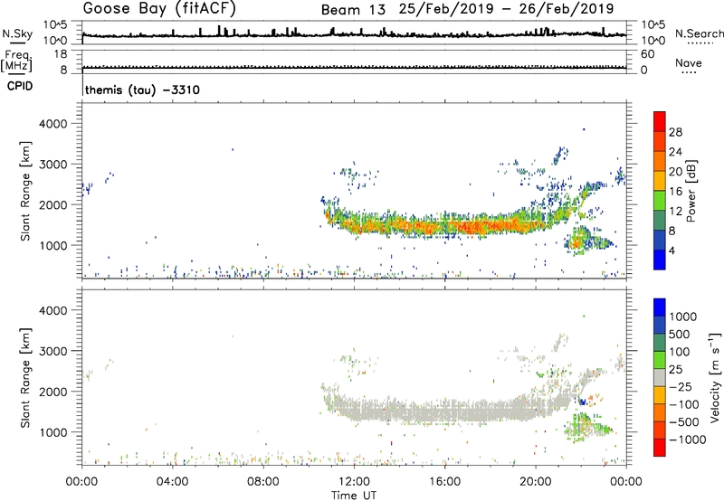
Task: Click the '16' label on the power colorbar
Action: 675,192
